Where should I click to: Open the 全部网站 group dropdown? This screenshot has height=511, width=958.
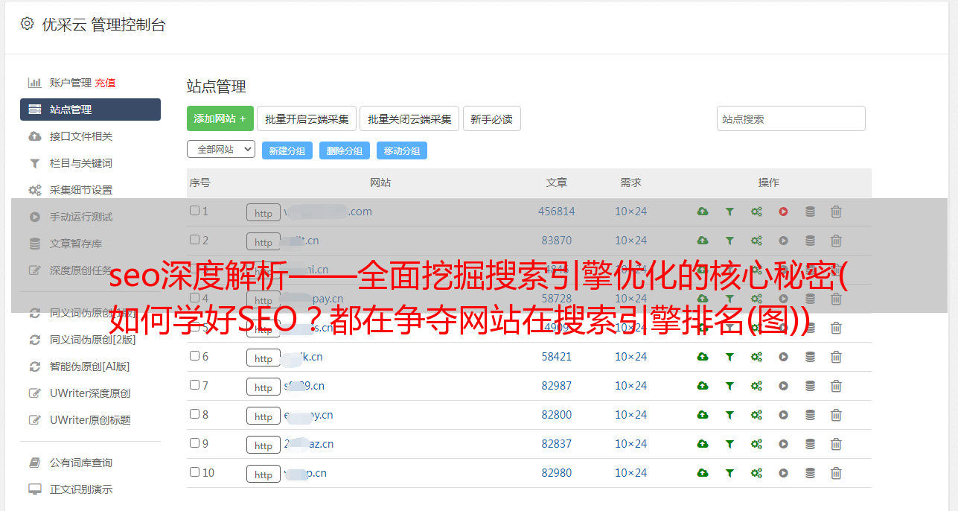point(221,150)
